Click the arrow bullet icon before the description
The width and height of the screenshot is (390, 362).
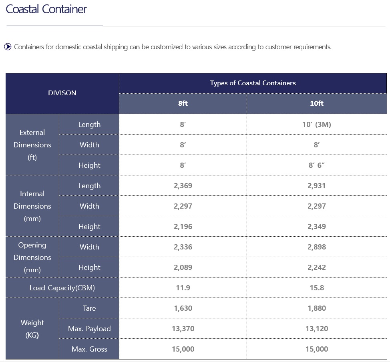coord(8,46)
